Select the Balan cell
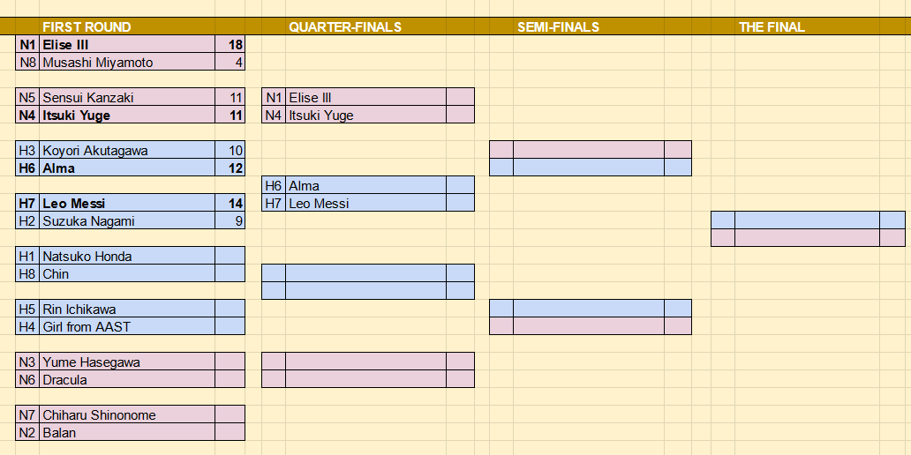The width and height of the screenshot is (911, 455). click(126, 432)
